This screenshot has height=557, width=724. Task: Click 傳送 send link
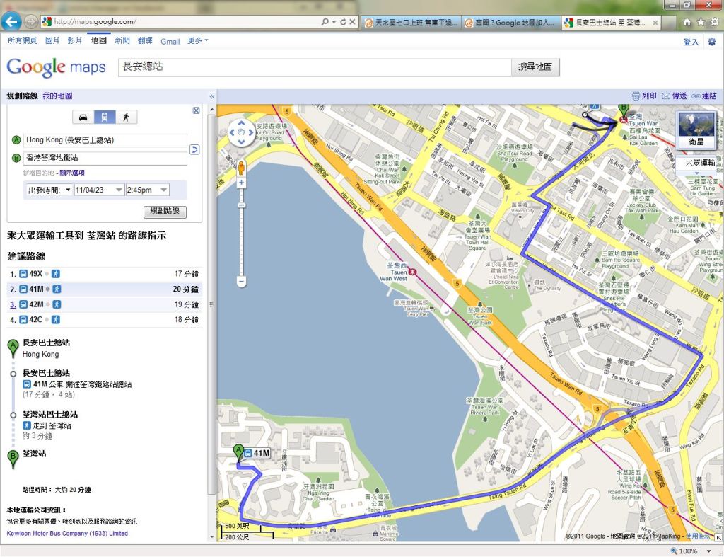pos(675,96)
